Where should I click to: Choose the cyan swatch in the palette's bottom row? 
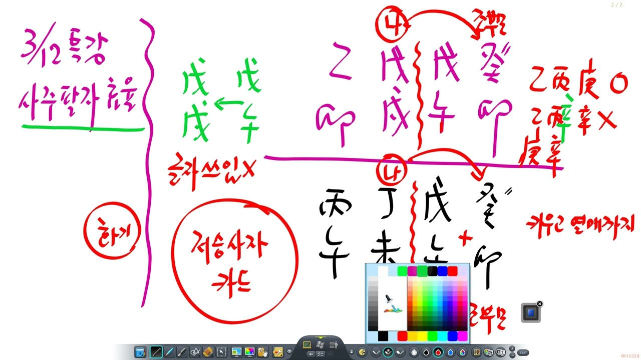pyautogui.click(x=442, y=336)
